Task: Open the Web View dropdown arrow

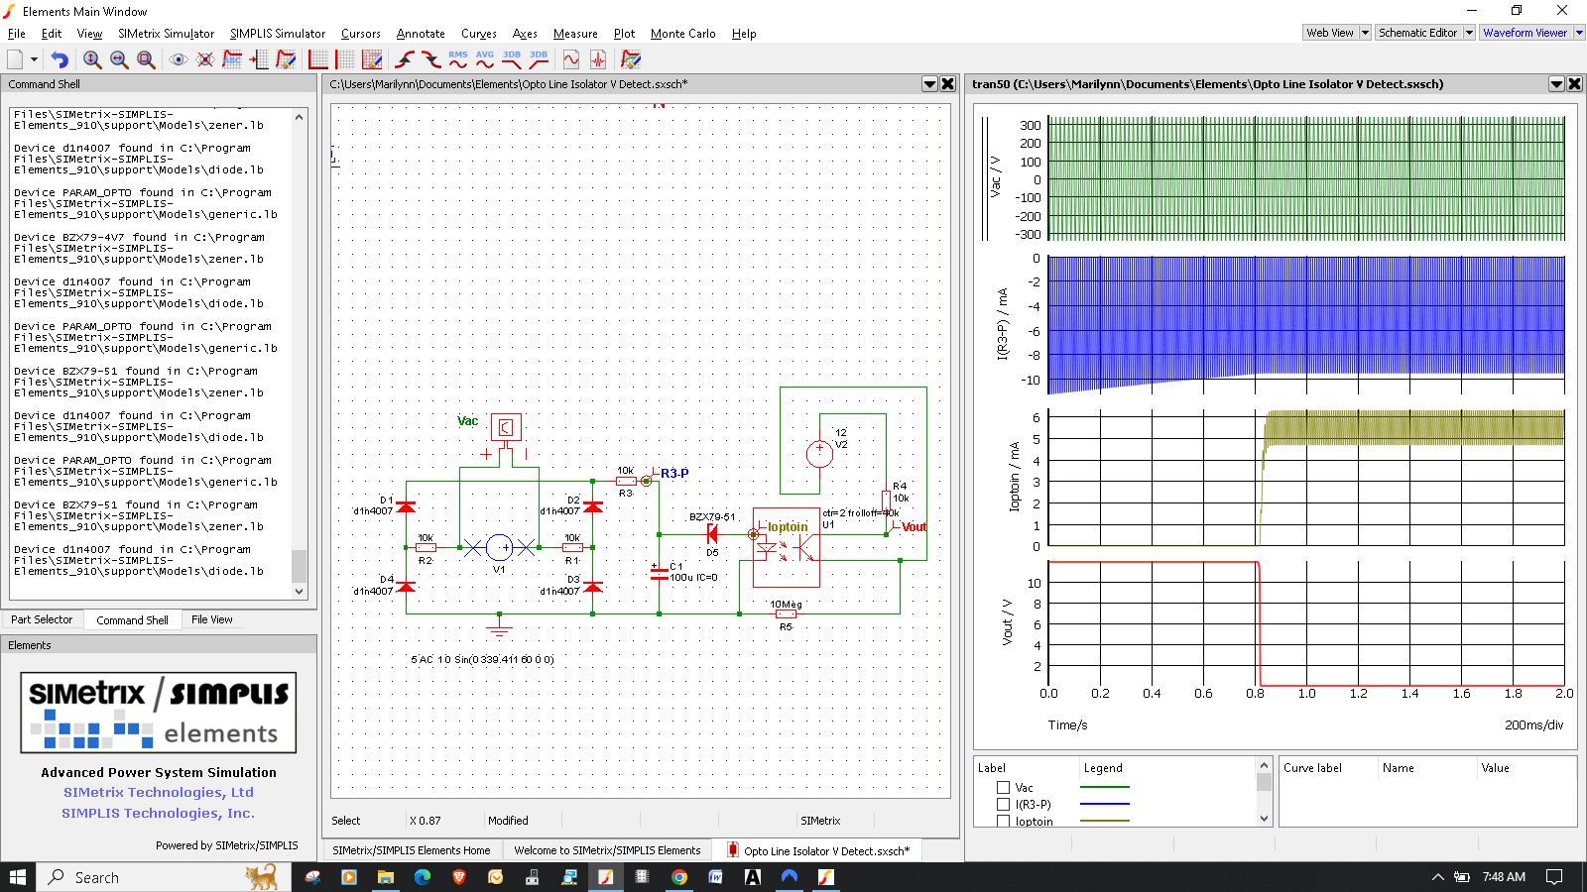Action: point(1365,33)
